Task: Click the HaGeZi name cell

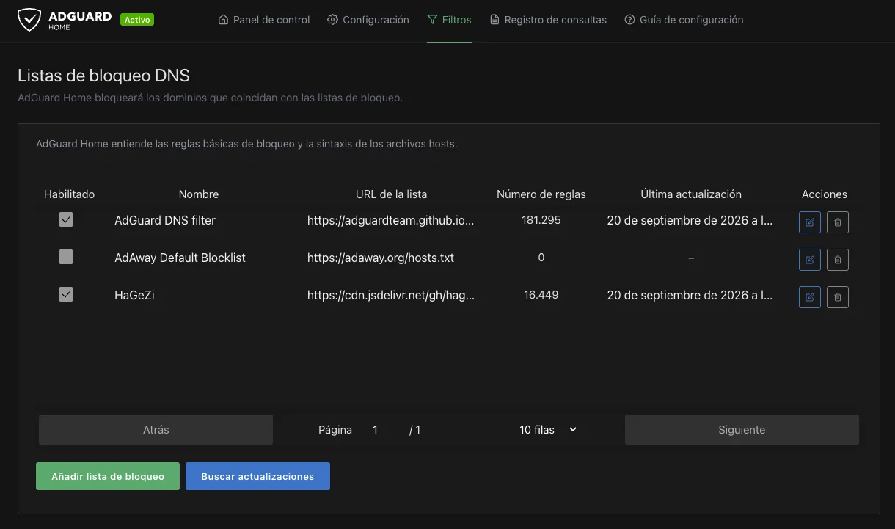Action: [134, 295]
